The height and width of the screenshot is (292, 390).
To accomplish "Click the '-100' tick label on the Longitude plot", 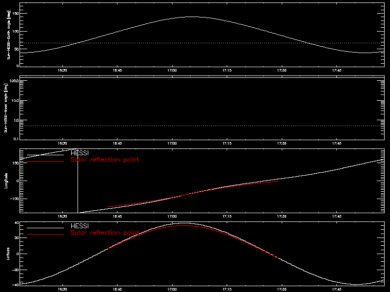I will click(x=15, y=199).
